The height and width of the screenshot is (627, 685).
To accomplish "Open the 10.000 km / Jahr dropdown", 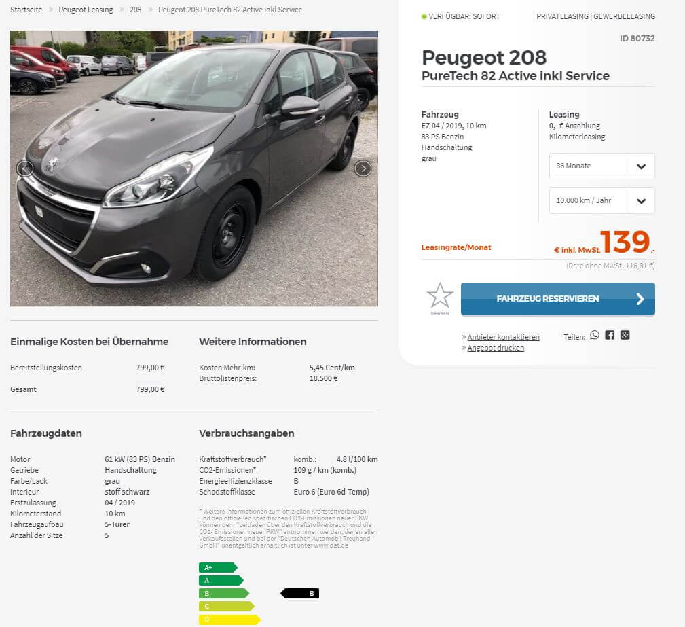I will pyautogui.click(x=601, y=200).
